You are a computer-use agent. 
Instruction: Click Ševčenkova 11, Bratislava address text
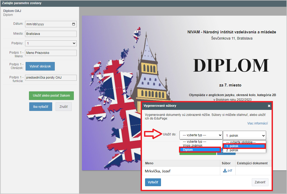(232, 38)
